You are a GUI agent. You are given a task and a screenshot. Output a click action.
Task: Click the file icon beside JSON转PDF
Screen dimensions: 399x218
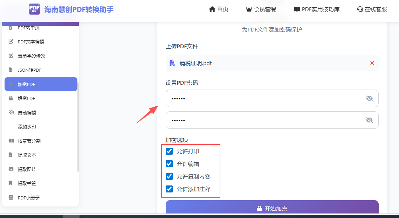pyautogui.click(x=11, y=70)
